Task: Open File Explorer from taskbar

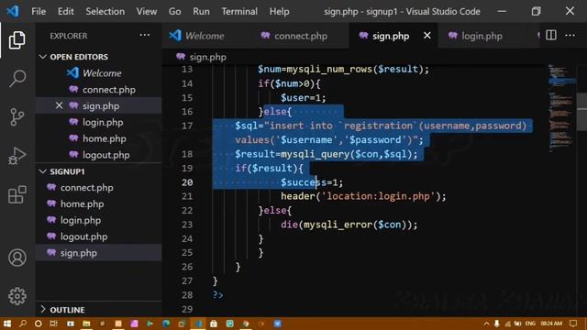Action: [86, 324]
